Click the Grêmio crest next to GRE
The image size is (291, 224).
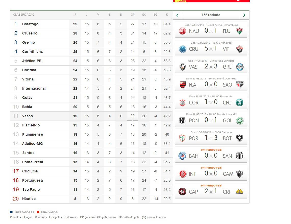click(239, 67)
